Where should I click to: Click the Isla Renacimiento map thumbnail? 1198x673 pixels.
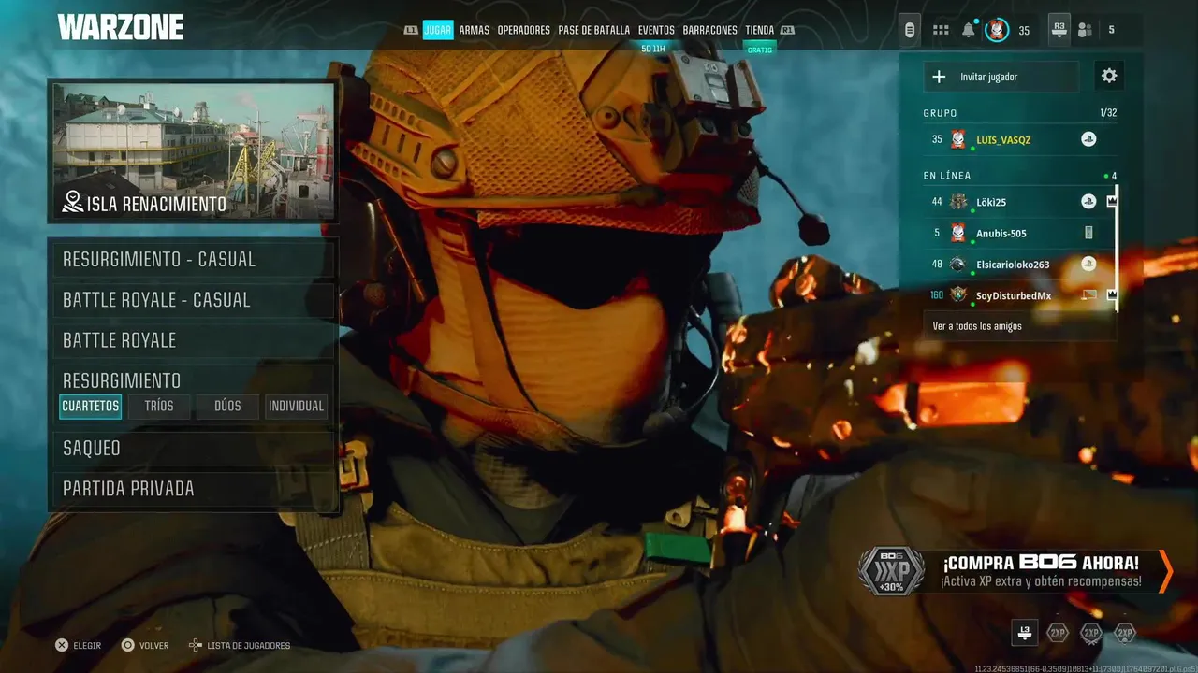pyautogui.click(x=194, y=151)
